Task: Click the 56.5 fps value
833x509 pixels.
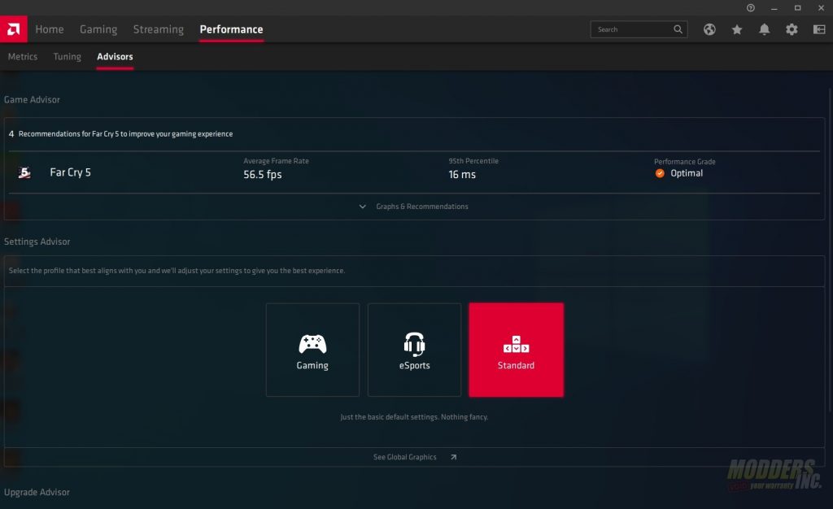Action: tap(263, 175)
